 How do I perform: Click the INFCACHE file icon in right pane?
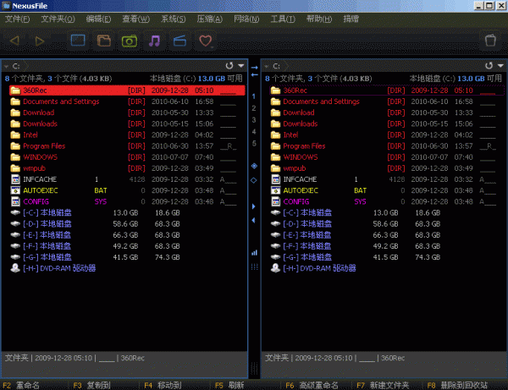point(276,179)
